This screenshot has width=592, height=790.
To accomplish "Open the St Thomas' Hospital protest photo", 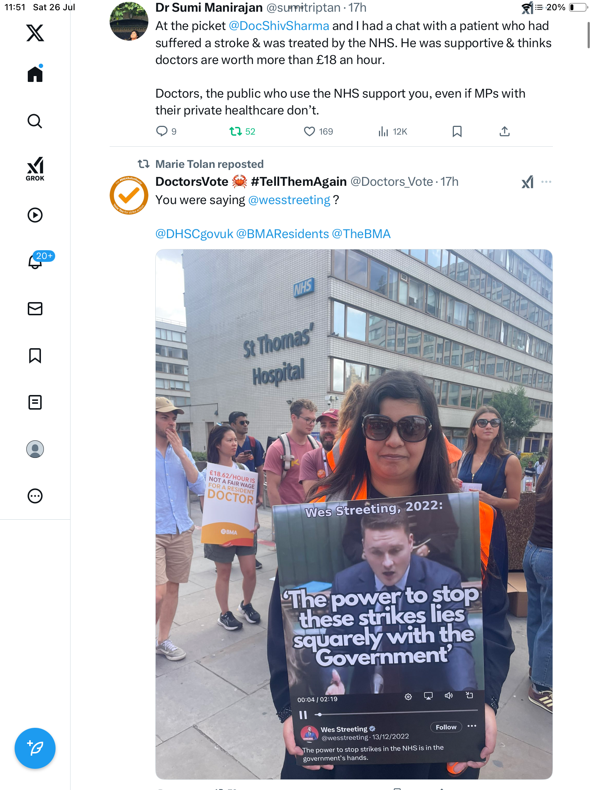I will point(354,514).
